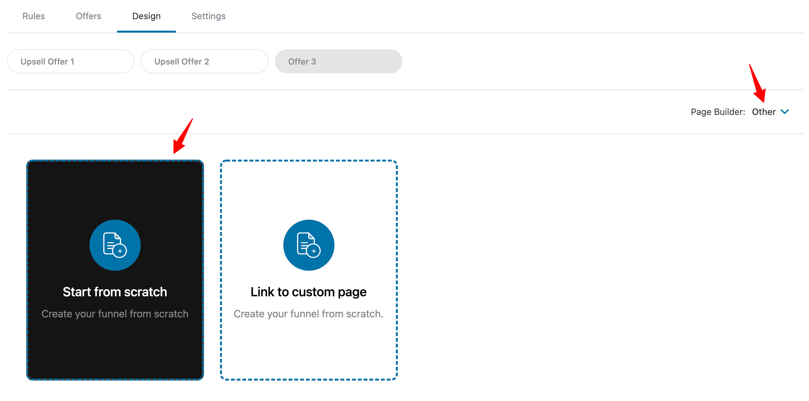The height and width of the screenshot is (401, 809).
Task: Select the Upsell Offer 2 pill
Action: coord(204,61)
